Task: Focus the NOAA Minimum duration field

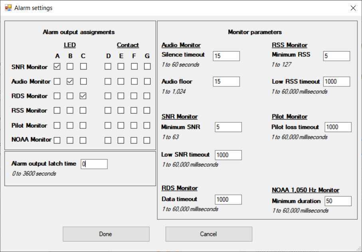Action: pos(338,201)
